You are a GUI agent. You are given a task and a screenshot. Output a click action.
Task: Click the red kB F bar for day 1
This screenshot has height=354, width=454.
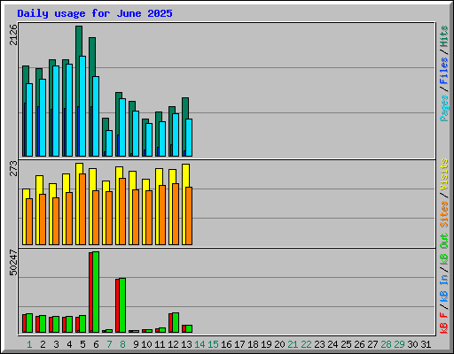[x=24, y=323]
